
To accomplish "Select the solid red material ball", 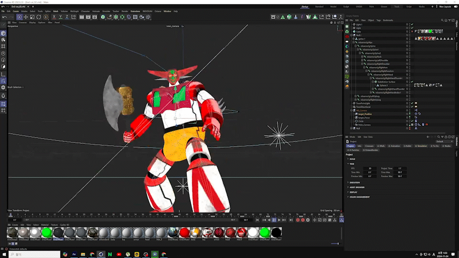I will coord(185,233).
